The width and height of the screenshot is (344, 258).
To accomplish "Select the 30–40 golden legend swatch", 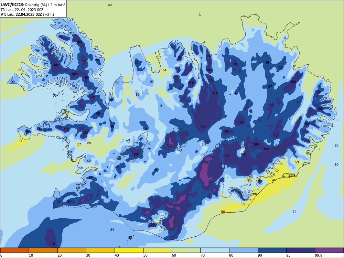I will click(100, 250).
